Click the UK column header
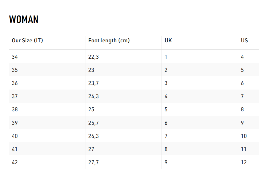Screen dimensions: 259x190 (x=168, y=40)
